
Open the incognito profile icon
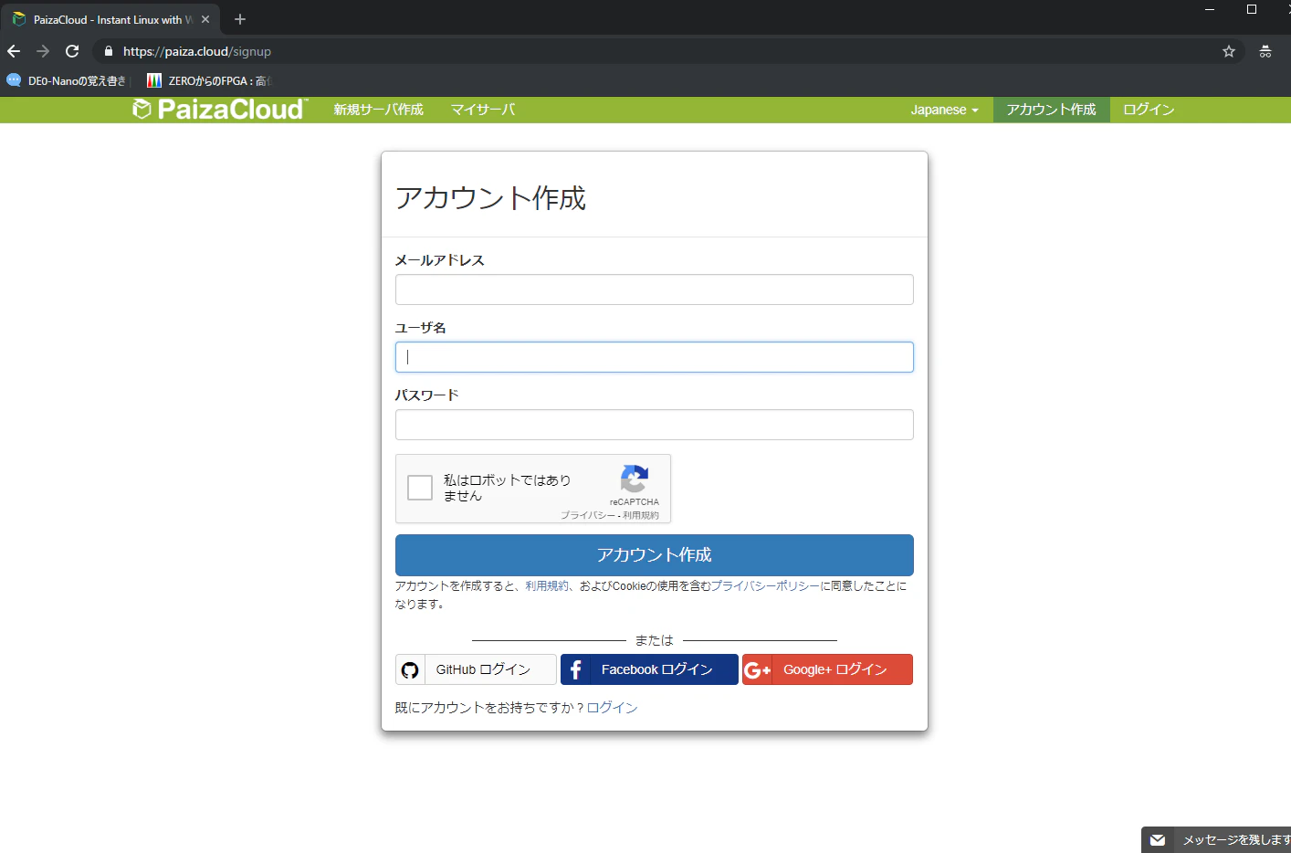[1265, 51]
